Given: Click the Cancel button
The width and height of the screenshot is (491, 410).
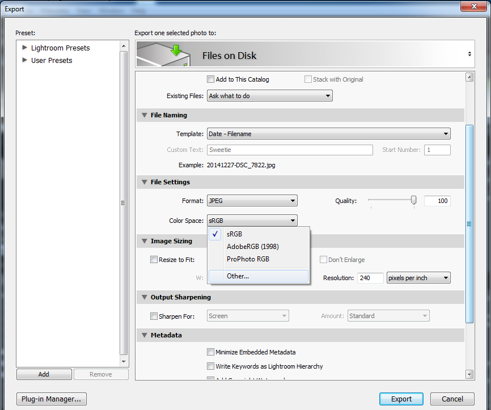Looking at the screenshot, I should (452, 399).
